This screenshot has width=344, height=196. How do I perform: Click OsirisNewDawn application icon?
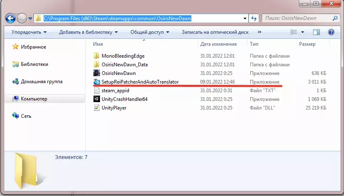coord(97,73)
